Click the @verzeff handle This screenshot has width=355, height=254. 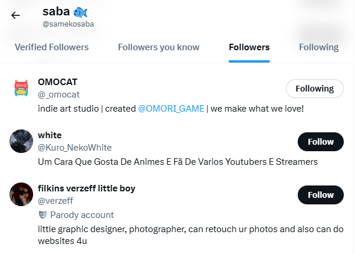click(57, 201)
